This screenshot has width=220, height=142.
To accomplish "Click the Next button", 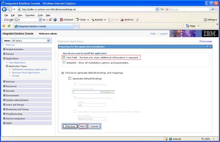I will coord(83,126).
